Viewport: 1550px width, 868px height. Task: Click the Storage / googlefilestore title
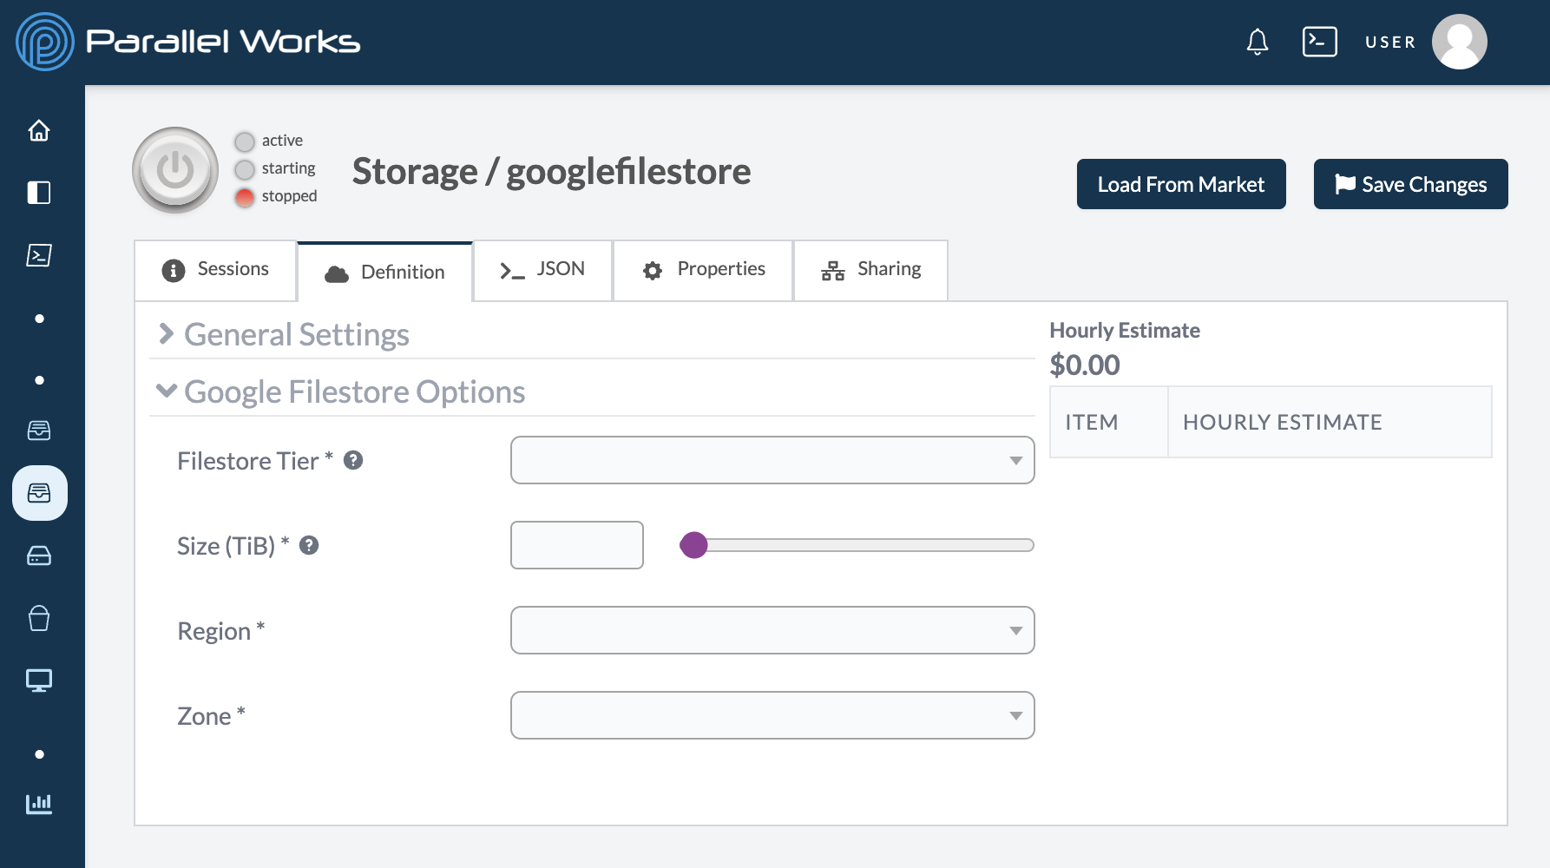pyautogui.click(x=551, y=171)
